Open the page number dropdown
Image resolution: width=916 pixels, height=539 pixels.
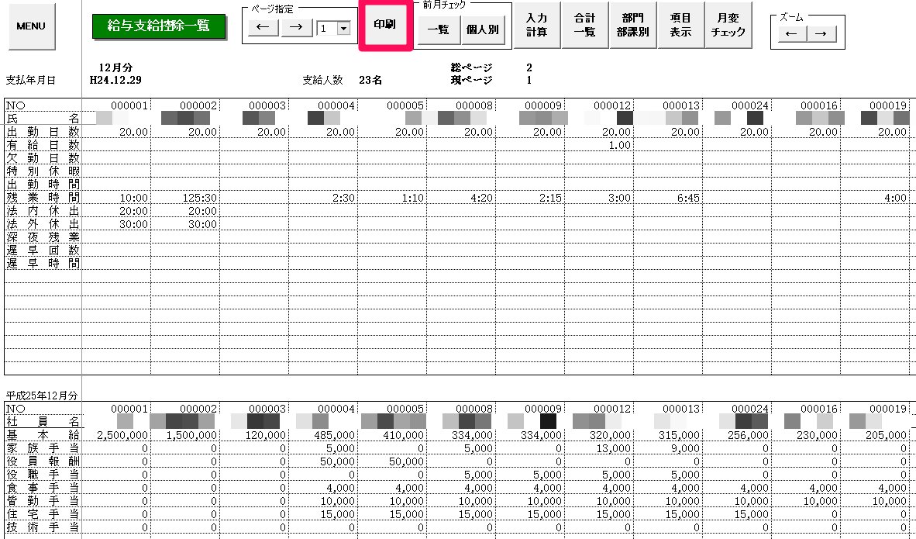343,28
